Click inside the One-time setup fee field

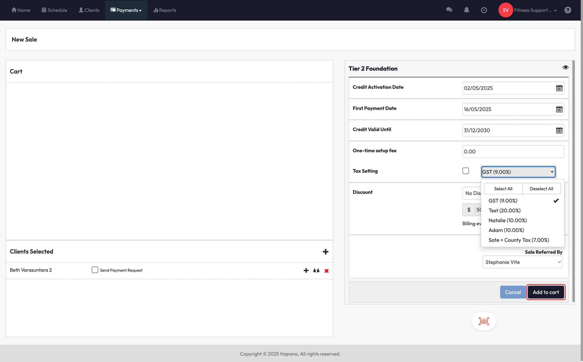pos(513,152)
